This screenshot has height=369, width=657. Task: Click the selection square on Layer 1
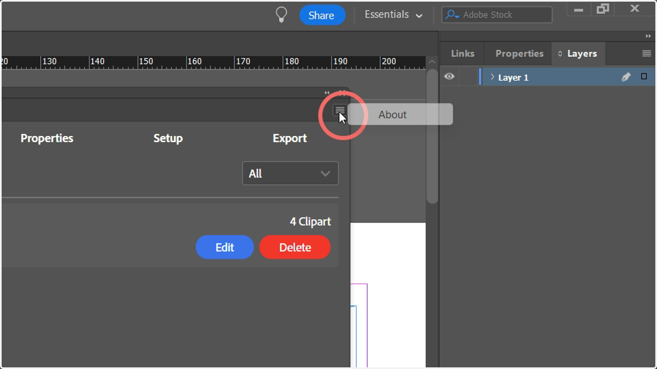644,77
